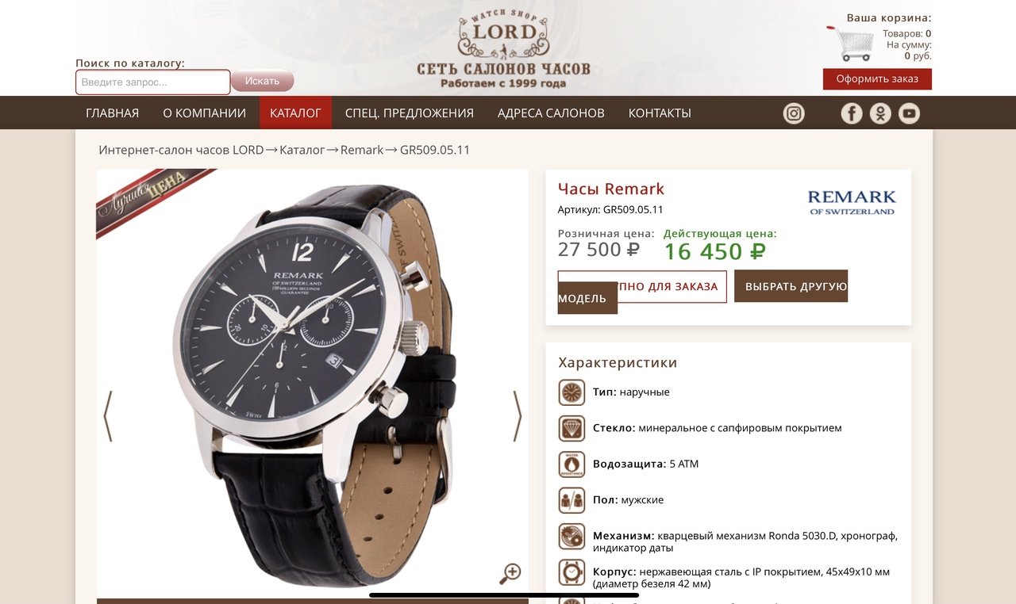Click the shopping cart icon
This screenshot has width=1016, height=604.
point(850,44)
